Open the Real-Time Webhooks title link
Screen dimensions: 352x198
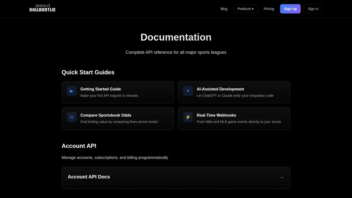pyautogui.click(x=216, y=115)
